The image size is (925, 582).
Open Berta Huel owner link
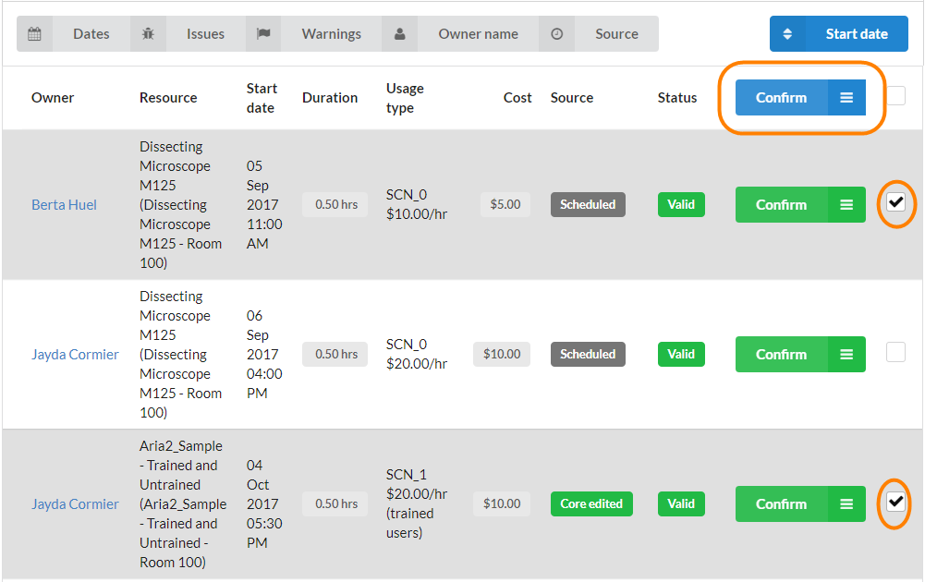(x=64, y=205)
